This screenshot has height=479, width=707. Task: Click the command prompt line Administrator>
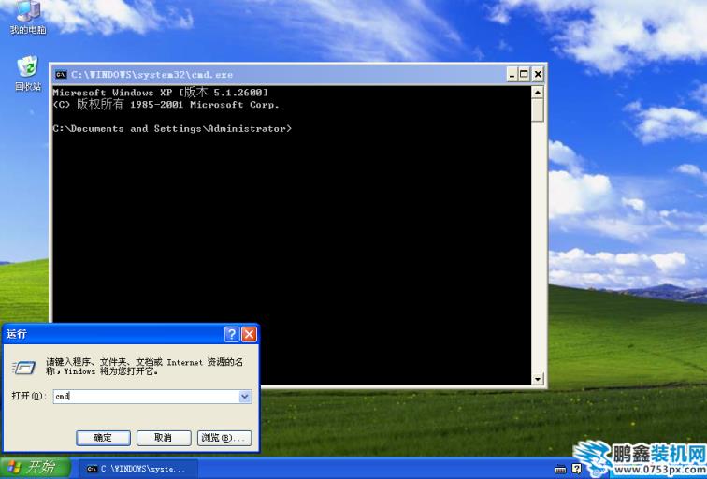point(172,129)
